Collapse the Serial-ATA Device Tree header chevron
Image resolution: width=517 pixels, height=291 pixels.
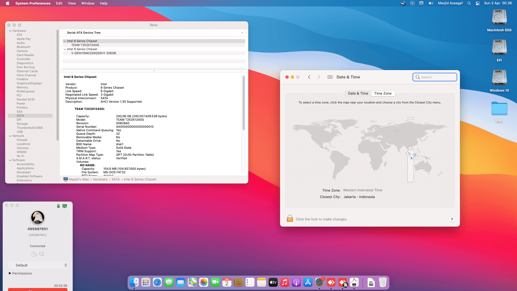[242, 33]
